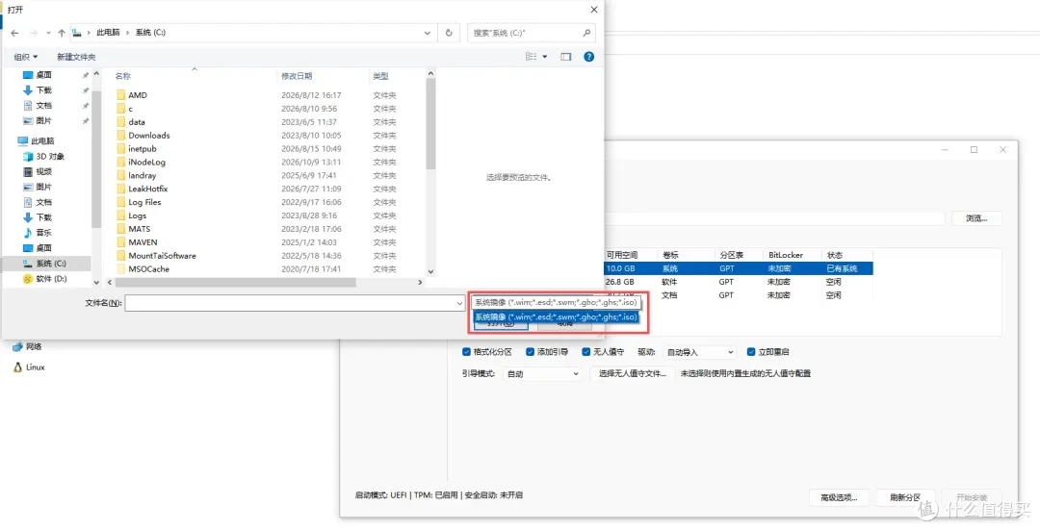Open the view options dropdown arrow

[x=545, y=57]
